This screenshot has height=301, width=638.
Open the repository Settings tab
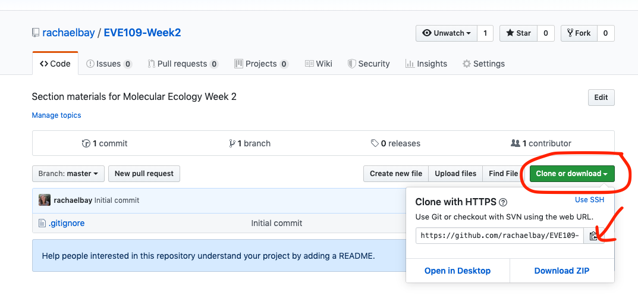pyautogui.click(x=483, y=64)
